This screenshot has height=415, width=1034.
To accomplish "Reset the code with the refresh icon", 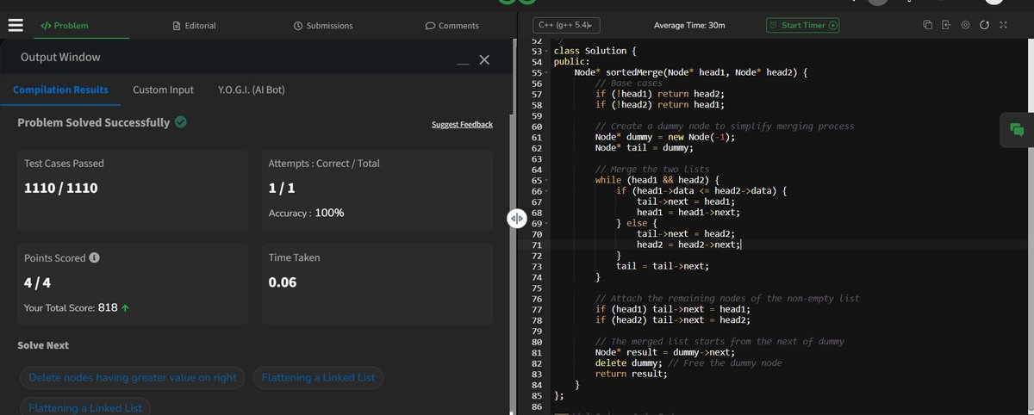I will [984, 25].
